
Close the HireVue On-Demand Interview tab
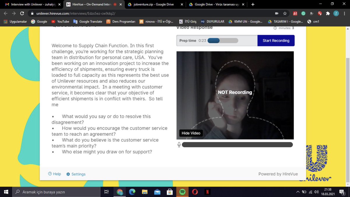(x=121, y=4)
